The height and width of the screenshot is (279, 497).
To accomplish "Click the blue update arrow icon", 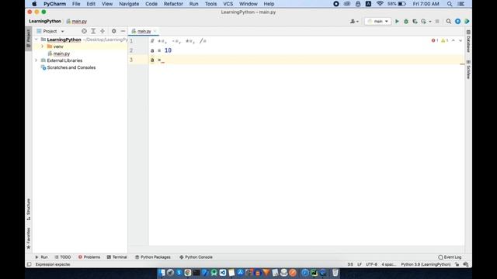I will pyautogui.click(x=457, y=21).
